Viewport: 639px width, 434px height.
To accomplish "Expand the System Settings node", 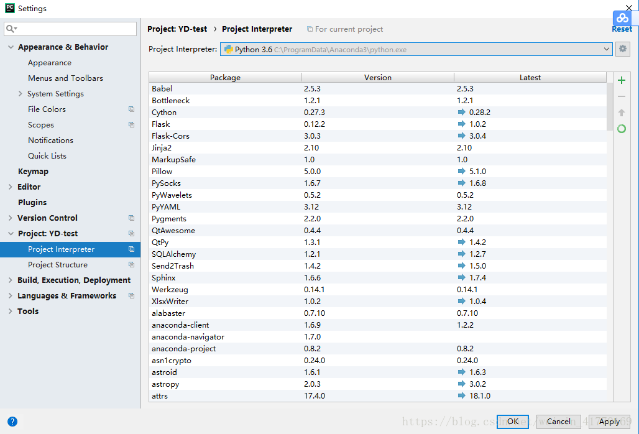I will [21, 94].
